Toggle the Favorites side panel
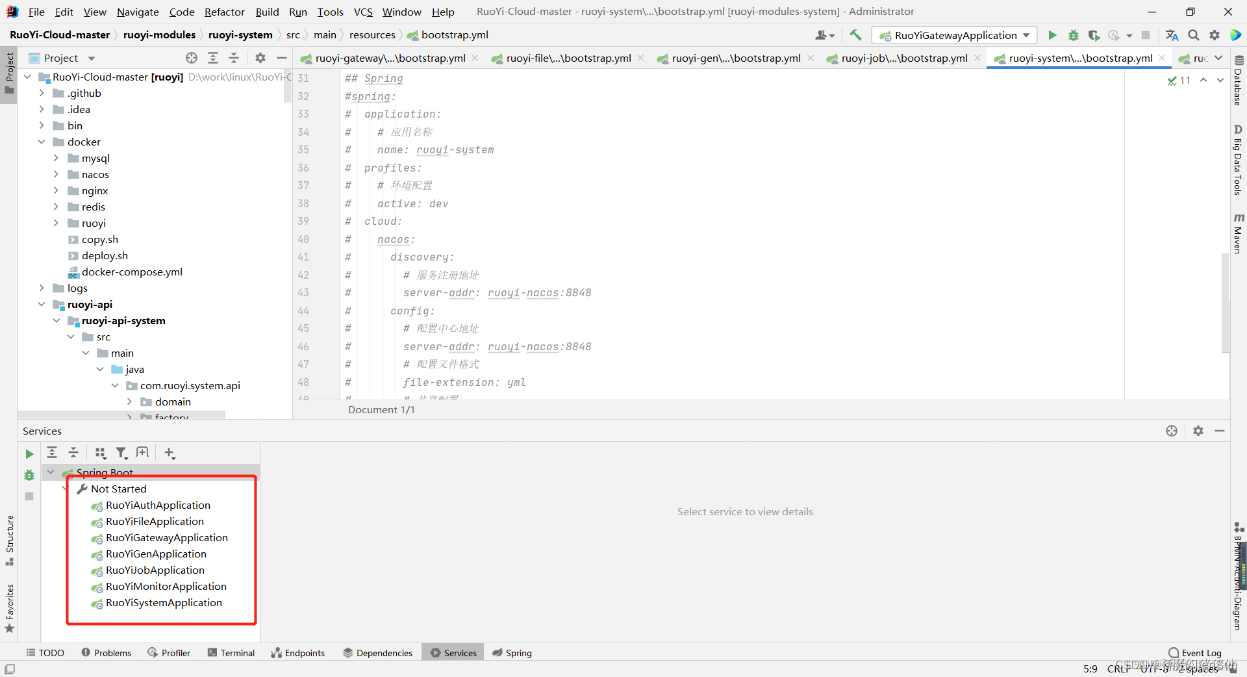1247x677 pixels. (9, 608)
